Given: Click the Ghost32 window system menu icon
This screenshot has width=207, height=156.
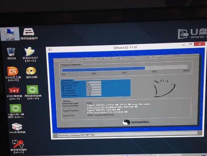Looking at the screenshot, I should 50,49.
